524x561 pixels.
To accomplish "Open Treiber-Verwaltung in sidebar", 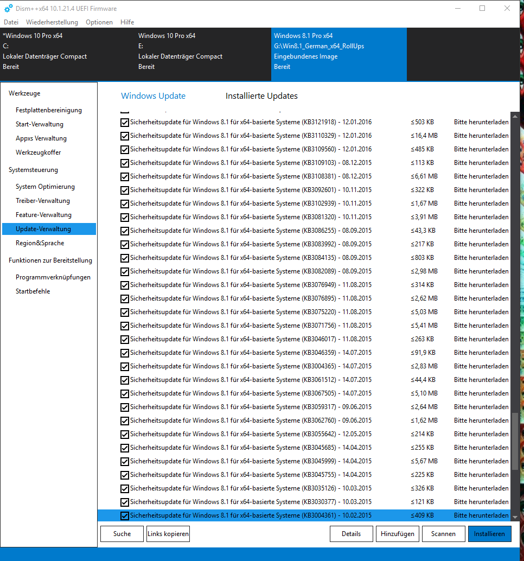I will tap(42, 201).
